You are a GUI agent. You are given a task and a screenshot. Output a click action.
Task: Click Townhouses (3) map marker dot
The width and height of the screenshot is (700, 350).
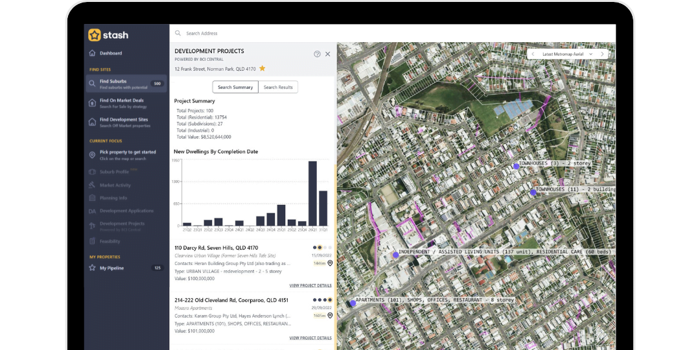[x=516, y=166]
